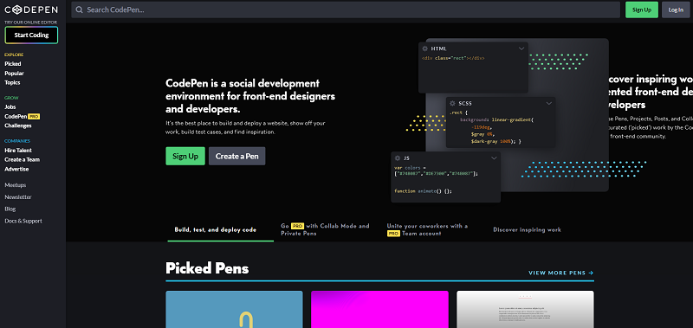Open the blue picked pen thumbnail
Screen dimensions: 693x328
coord(234,309)
